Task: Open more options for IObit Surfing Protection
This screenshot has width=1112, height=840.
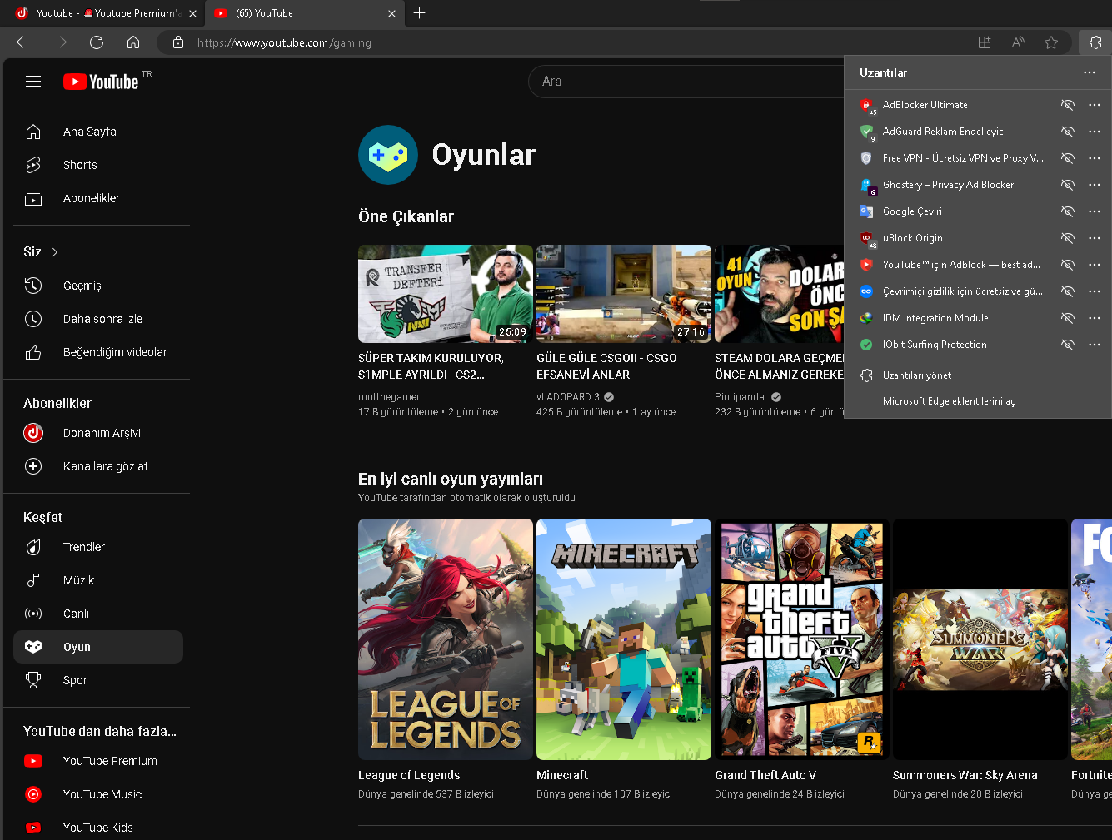Action: (x=1095, y=345)
